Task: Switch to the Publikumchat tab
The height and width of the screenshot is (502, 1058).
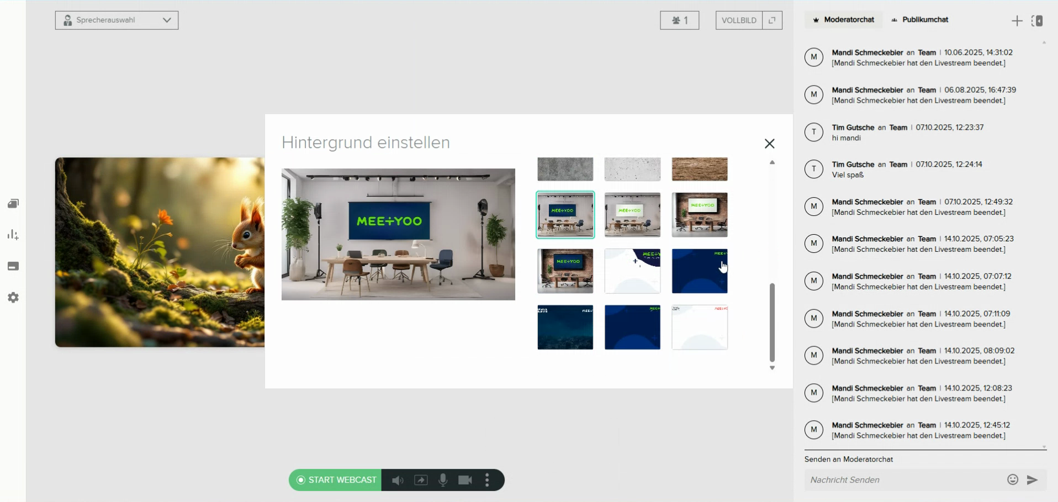Action: (x=919, y=20)
